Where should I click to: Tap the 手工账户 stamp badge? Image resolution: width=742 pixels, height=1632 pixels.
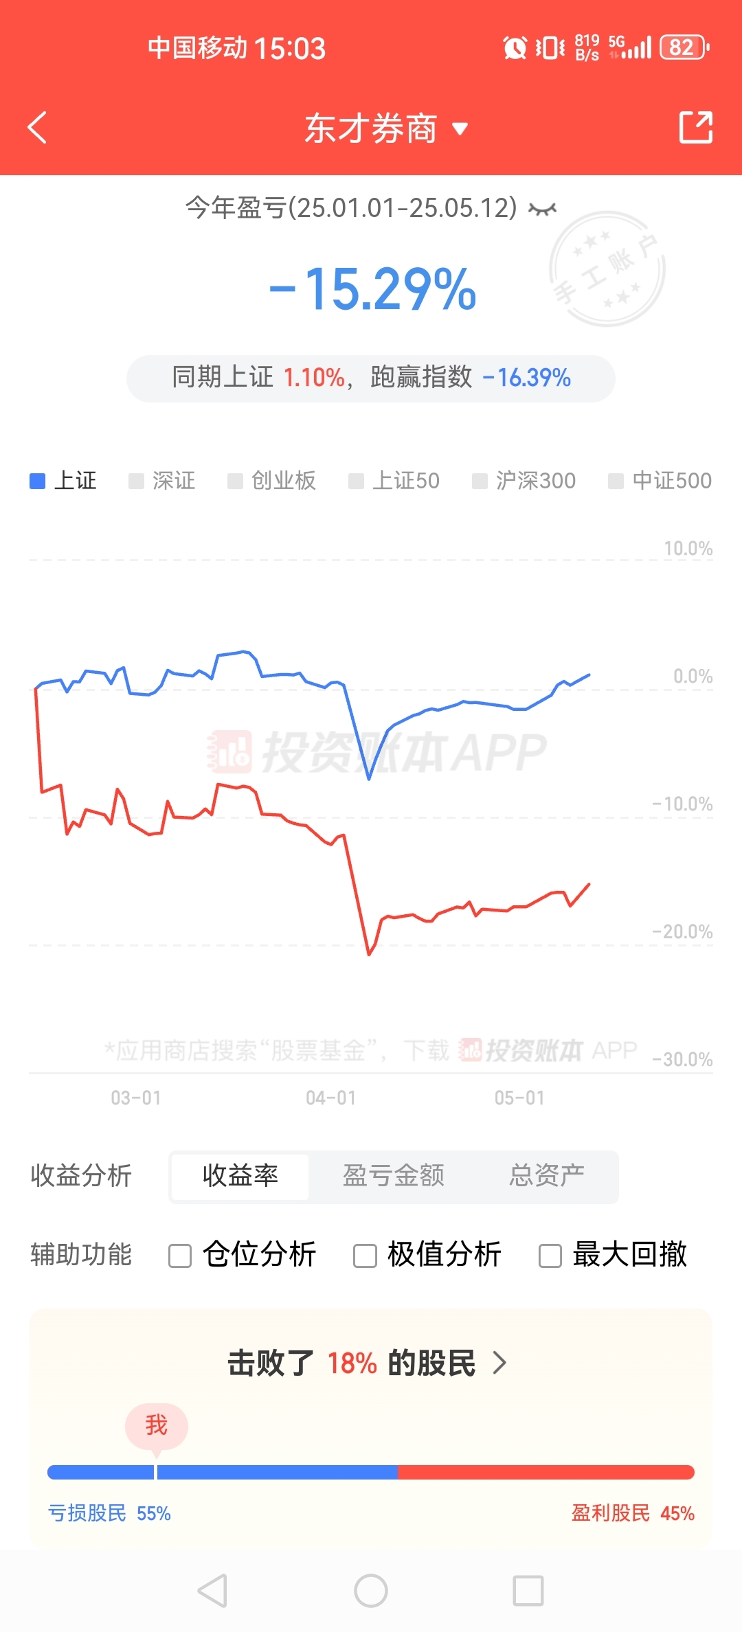click(607, 269)
